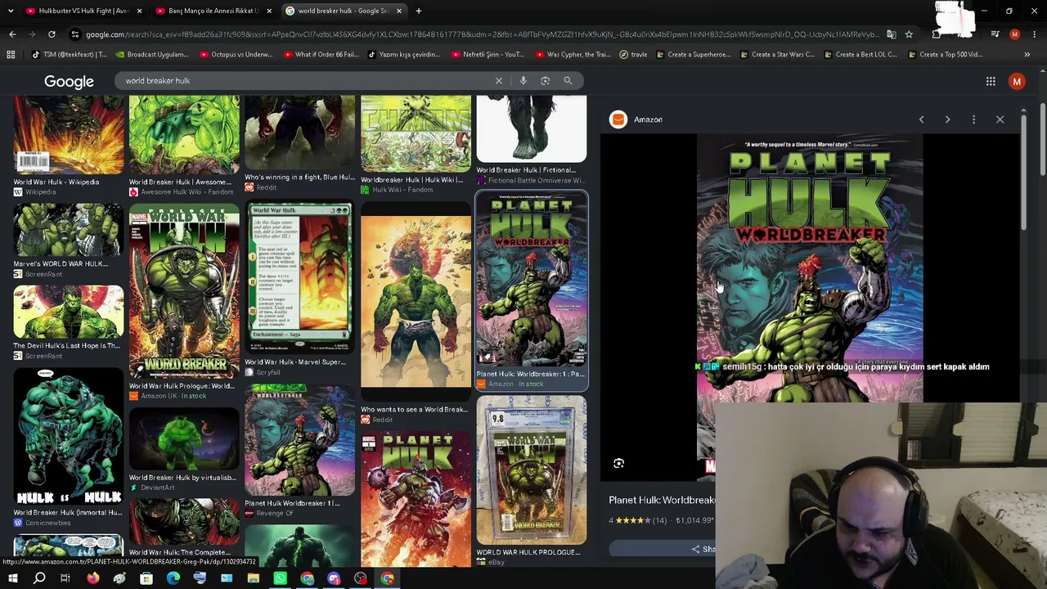This screenshot has width=1047, height=589.
Task: Open Microsoft Store from the taskbar
Action: point(146,578)
